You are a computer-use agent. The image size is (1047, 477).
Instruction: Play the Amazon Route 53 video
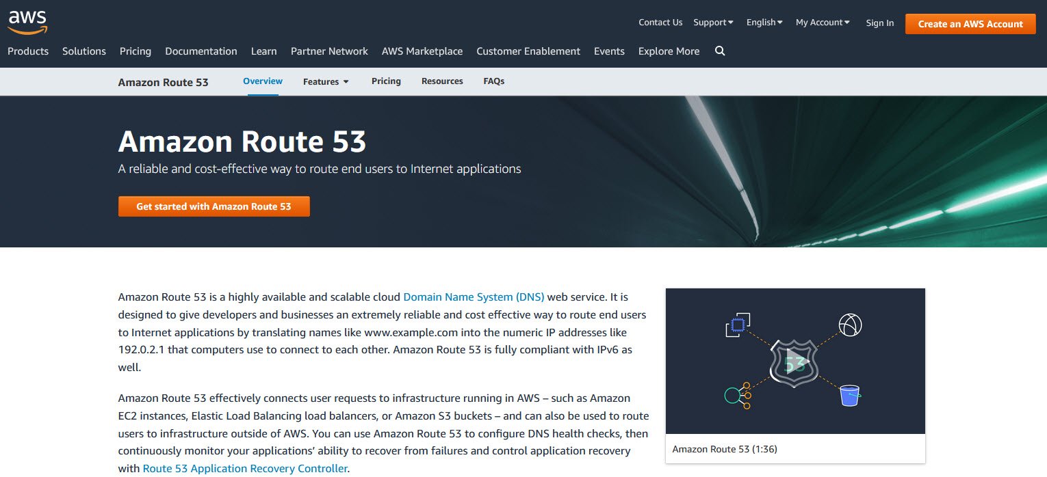click(x=794, y=361)
